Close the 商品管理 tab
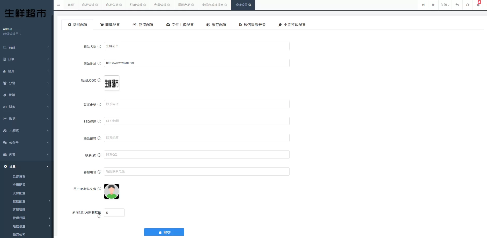Image resolution: width=487 pixels, height=238 pixels. point(97,5)
